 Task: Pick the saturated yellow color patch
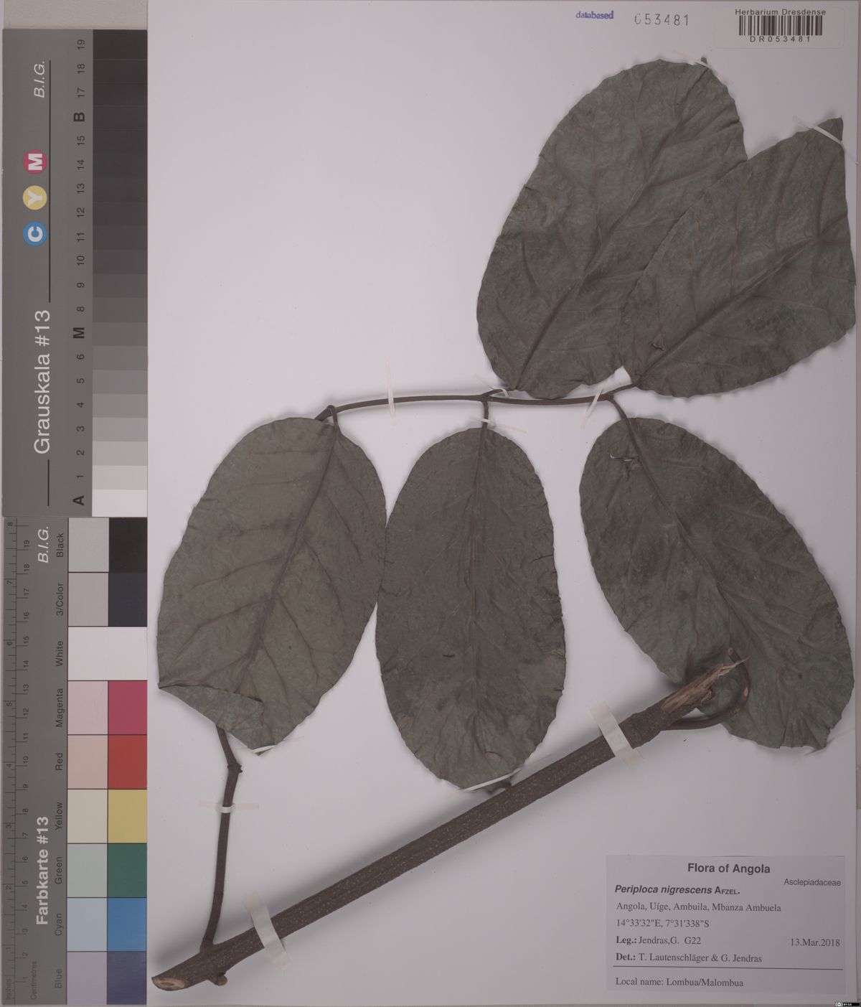(x=127, y=816)
